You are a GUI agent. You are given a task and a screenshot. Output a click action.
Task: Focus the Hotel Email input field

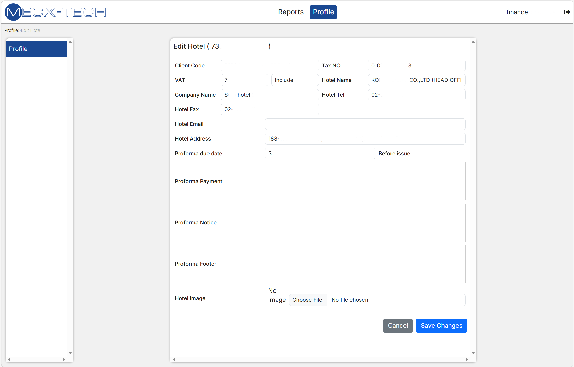(x=365, y=124)
